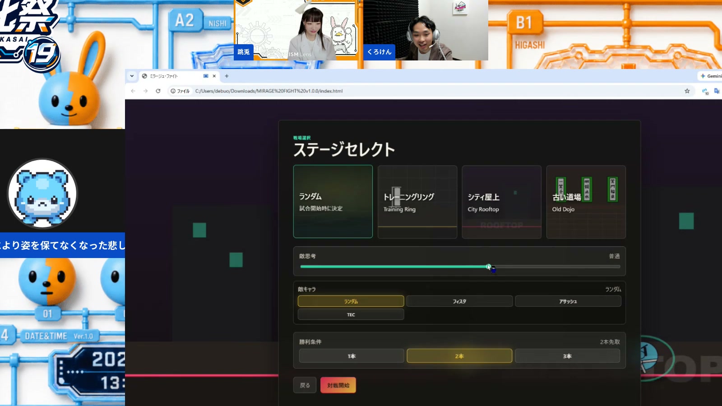
Task: Click the B1 label on overlay
Action: tap(523, 23)
